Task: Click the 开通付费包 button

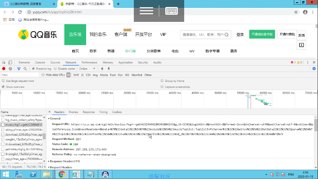Action: (x=287, y=34)
